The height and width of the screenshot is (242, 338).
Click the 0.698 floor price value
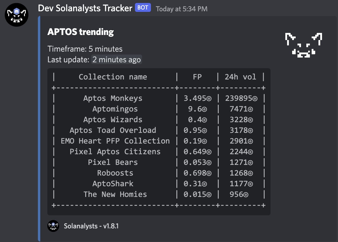click(197, 173)
